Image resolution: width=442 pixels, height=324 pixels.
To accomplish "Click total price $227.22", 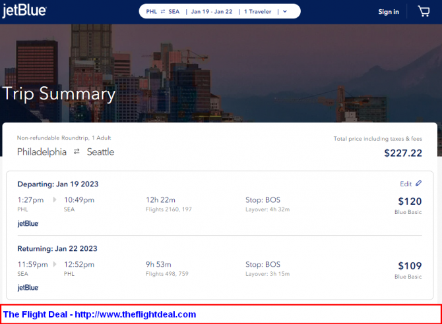I will [x=403, y=153].
